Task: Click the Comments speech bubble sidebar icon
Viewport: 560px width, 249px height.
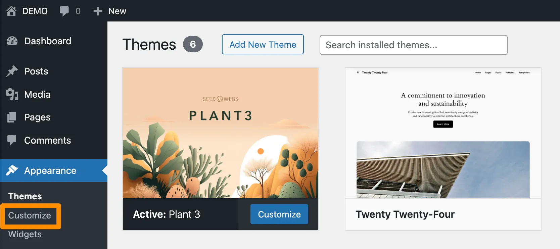Action: 12,140
